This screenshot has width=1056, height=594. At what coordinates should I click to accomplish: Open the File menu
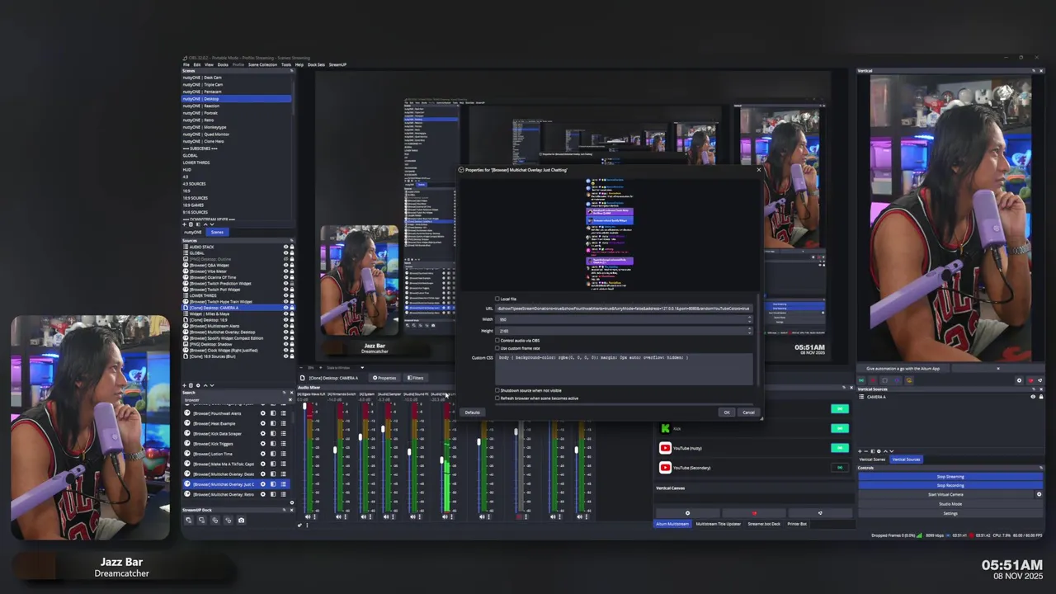click(x=186, y=64)
